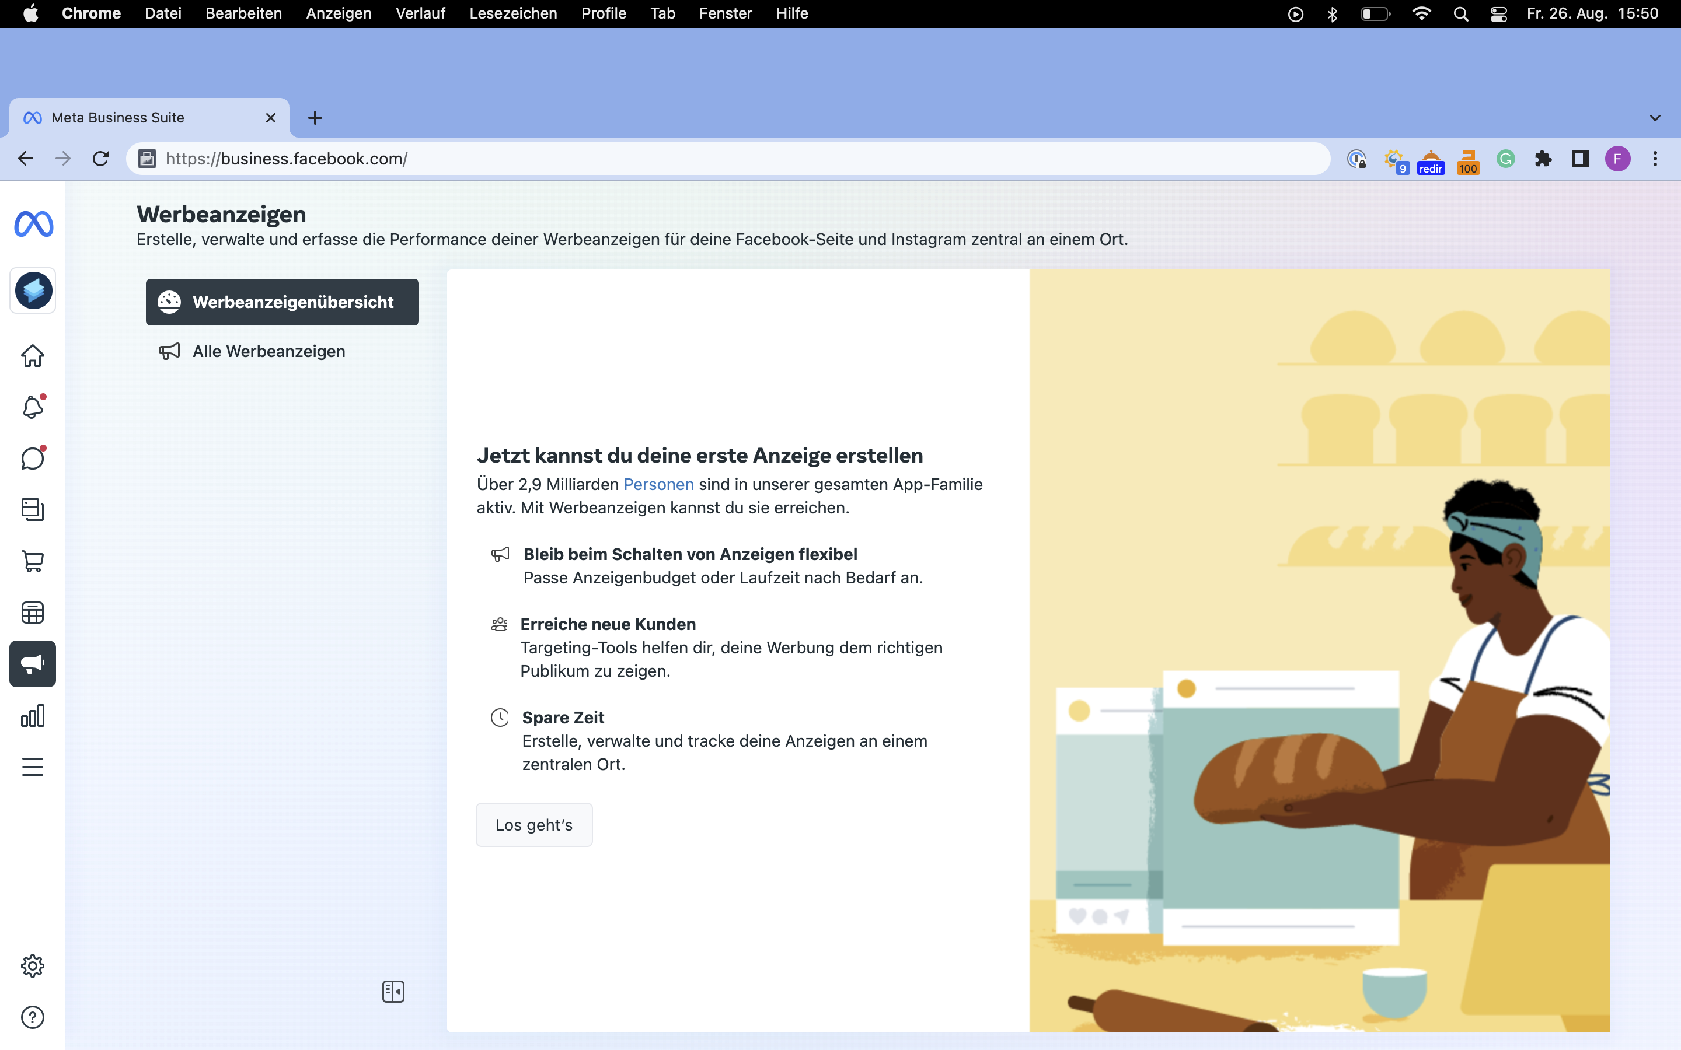Follow the Personen link

click(658, 484)
